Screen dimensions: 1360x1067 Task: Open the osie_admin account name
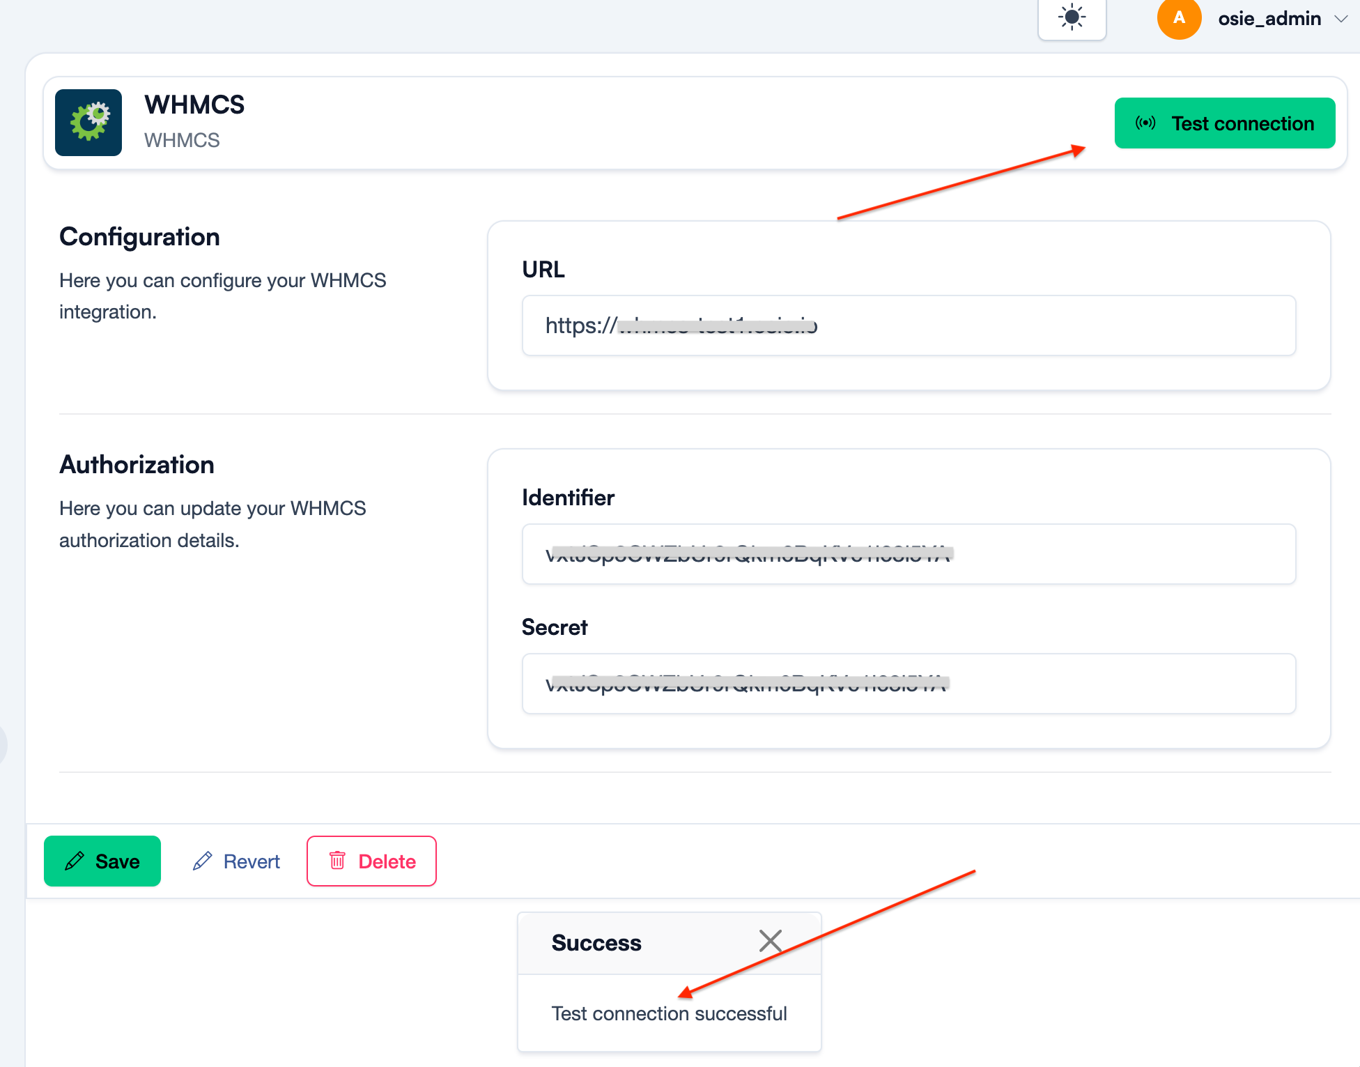pyautogui.click(x=1269, y=19)
